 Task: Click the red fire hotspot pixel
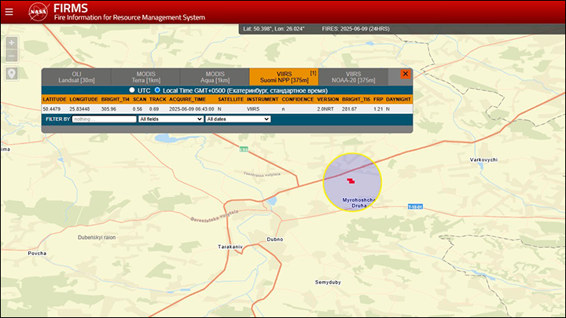click(x=351, y=181)
